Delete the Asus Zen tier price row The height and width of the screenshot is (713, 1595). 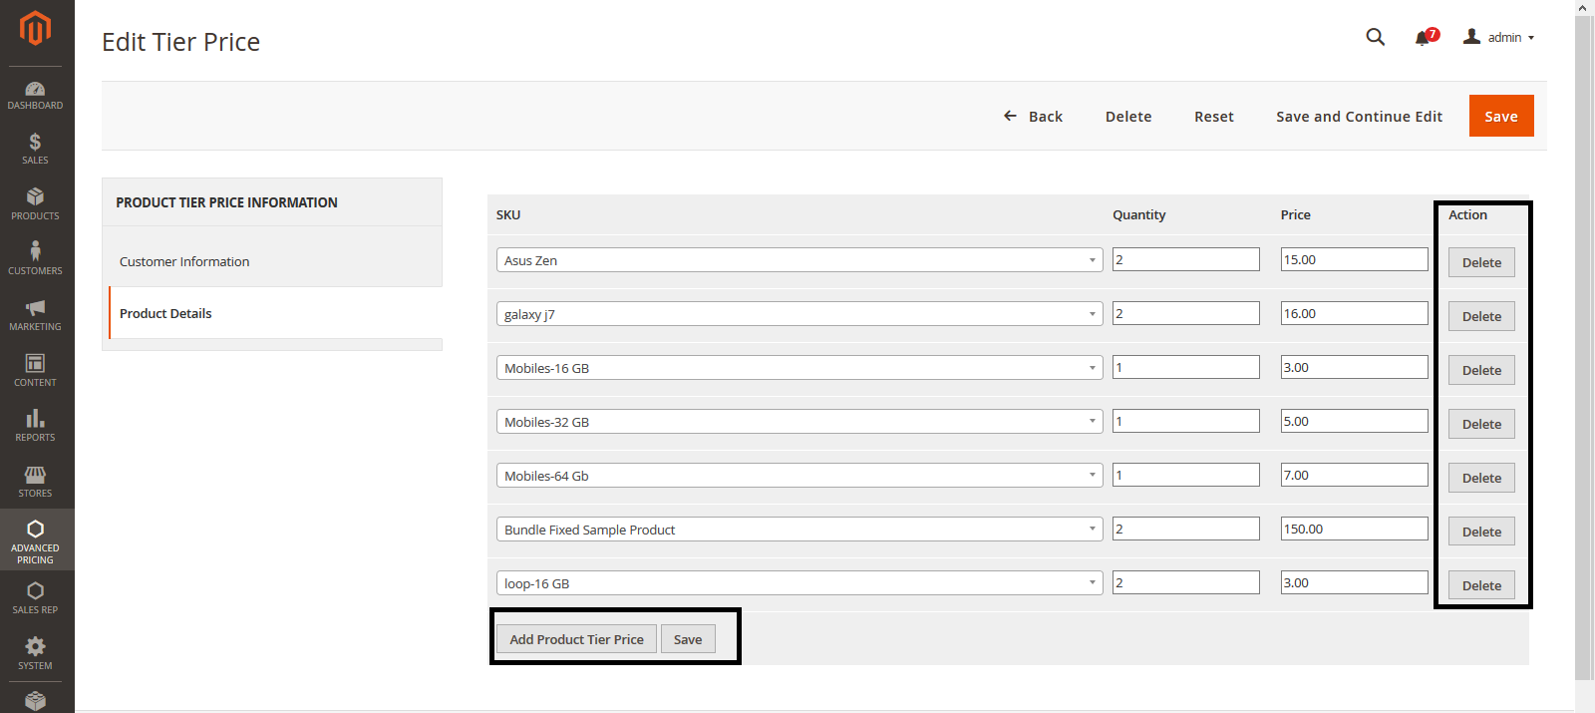tap(1481, 262)
